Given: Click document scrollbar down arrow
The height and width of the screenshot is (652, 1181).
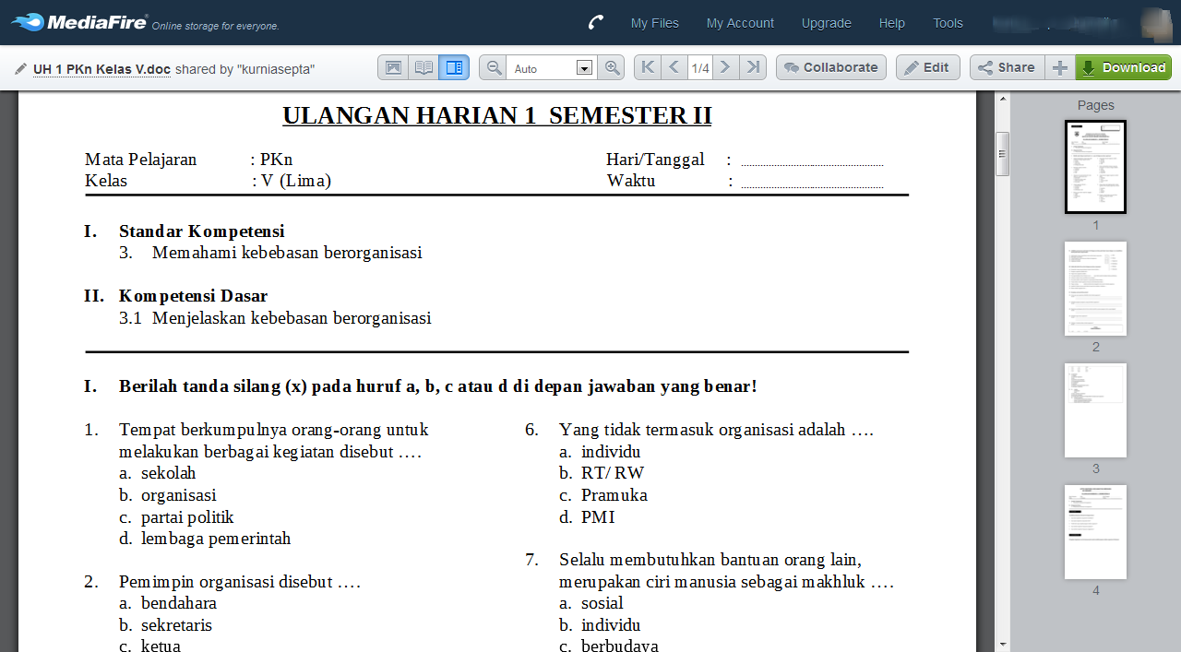Looking at the screenshot, I should (x=1002, y=644).
